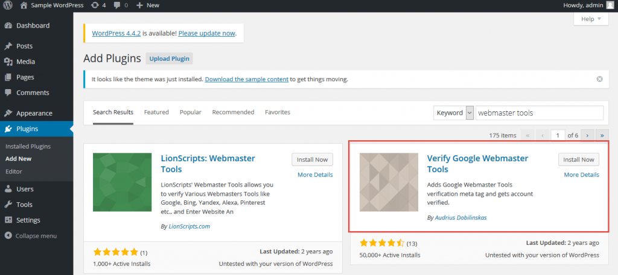The height and width of the screenshot is (275, 618).
Task: Click the updates icon showing 4
Action: pyautogui.click(x=95, y=5)
